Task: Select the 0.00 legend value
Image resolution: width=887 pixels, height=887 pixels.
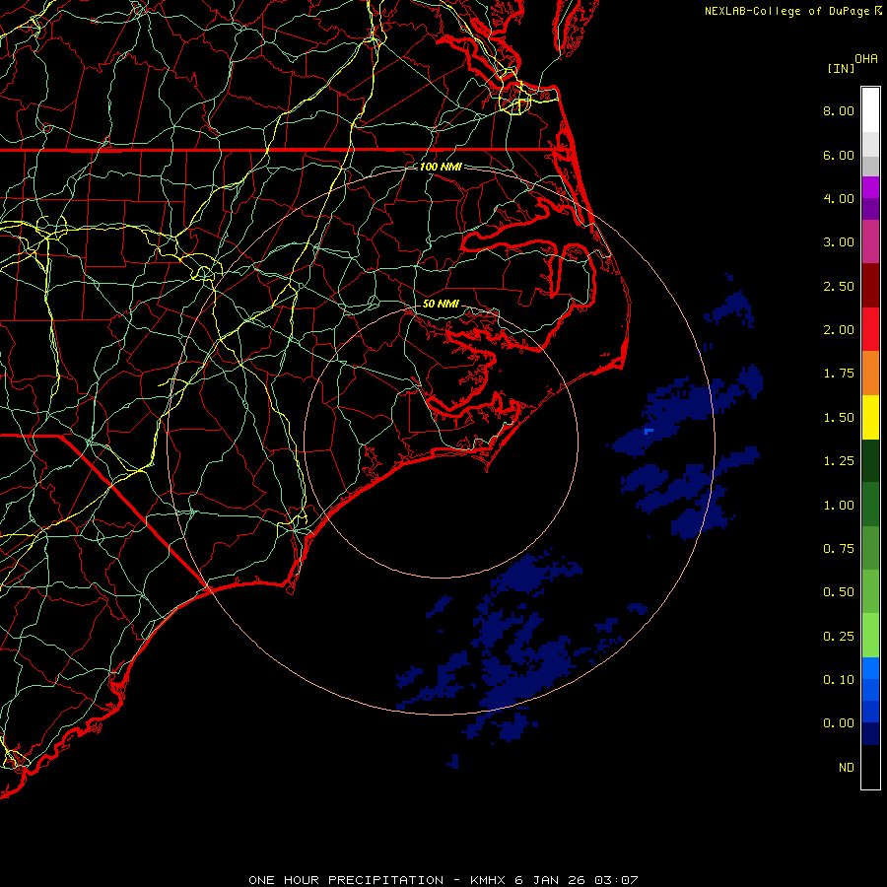Action: (839, 723)
